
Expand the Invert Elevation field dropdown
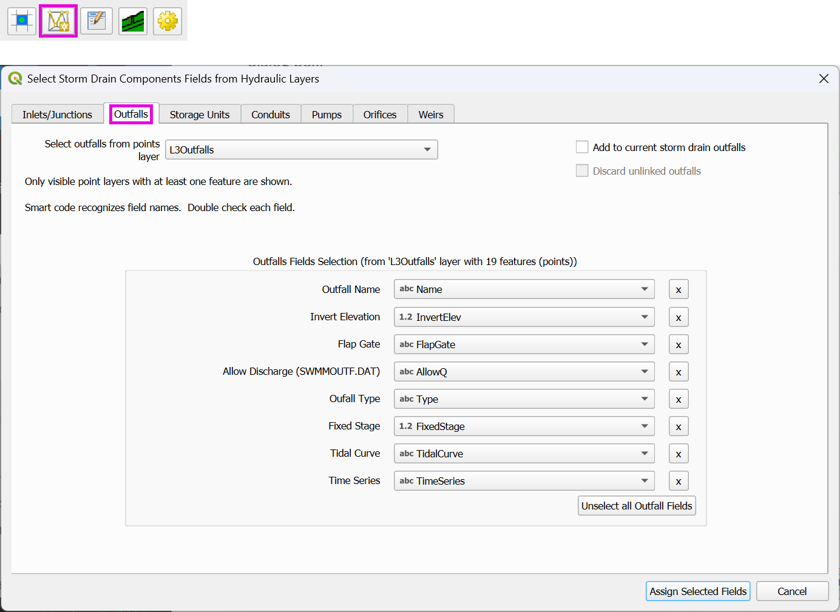pos(524,317)
